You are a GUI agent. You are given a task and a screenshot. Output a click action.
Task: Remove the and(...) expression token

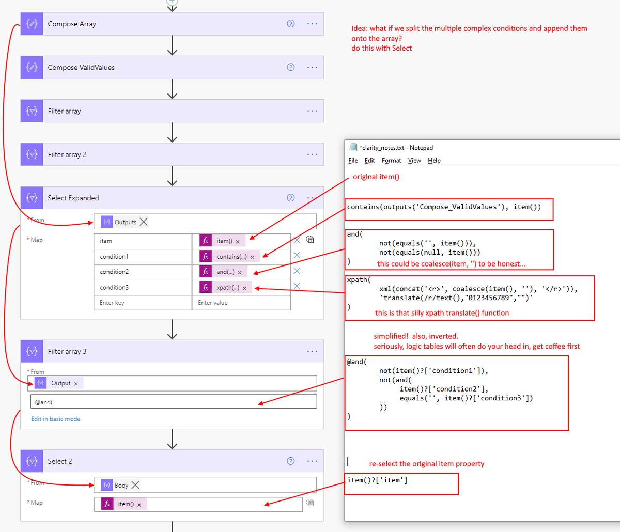pyautogui.click(x=240, y=272)
